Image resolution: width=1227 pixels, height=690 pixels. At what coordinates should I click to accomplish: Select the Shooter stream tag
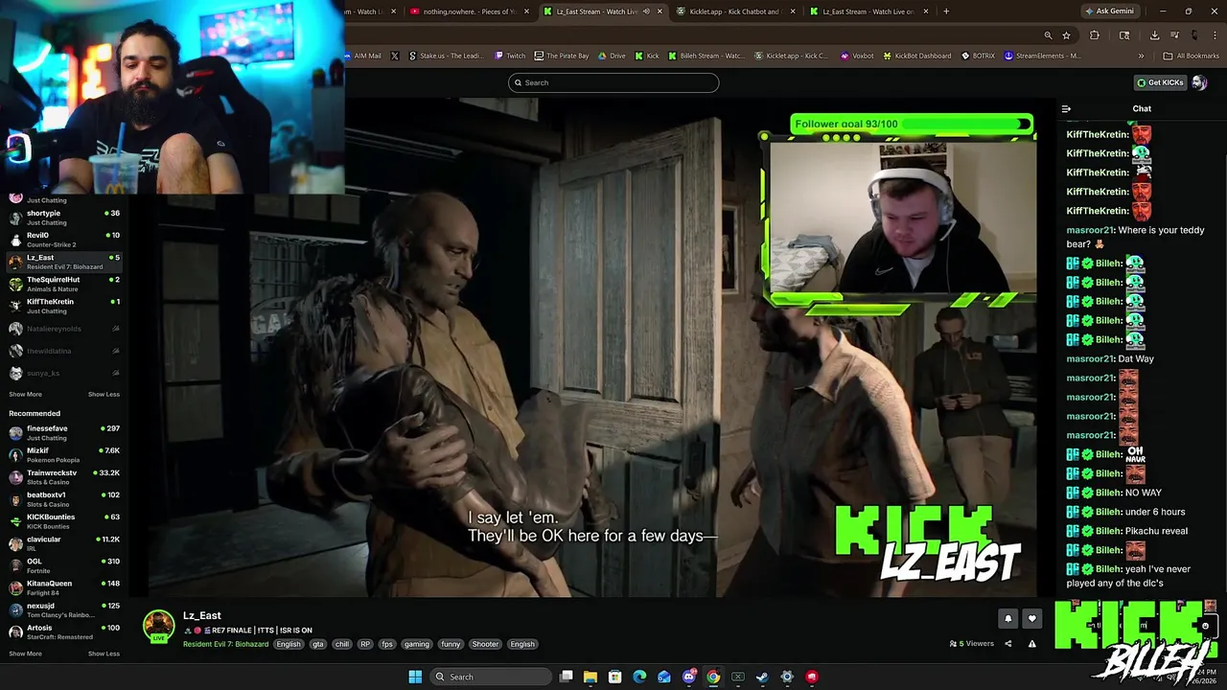485,644
